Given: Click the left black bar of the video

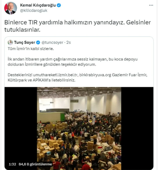Looking at the screenshot, I should (x=21, y=128).
